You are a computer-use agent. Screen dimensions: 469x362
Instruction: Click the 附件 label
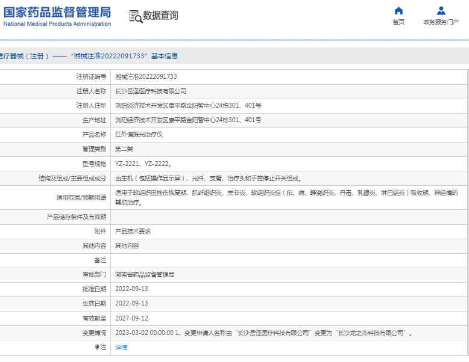100,232
